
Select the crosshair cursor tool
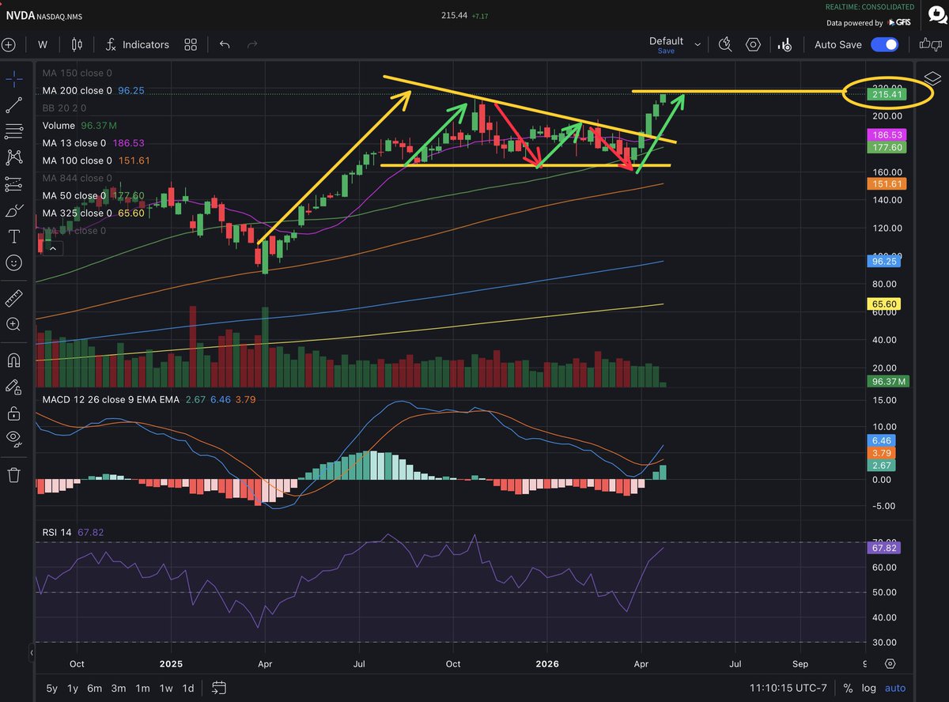(x=13, y=77)
